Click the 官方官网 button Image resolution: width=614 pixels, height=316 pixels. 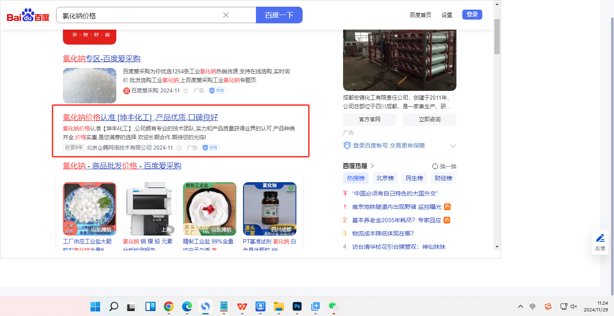point(370,120)
